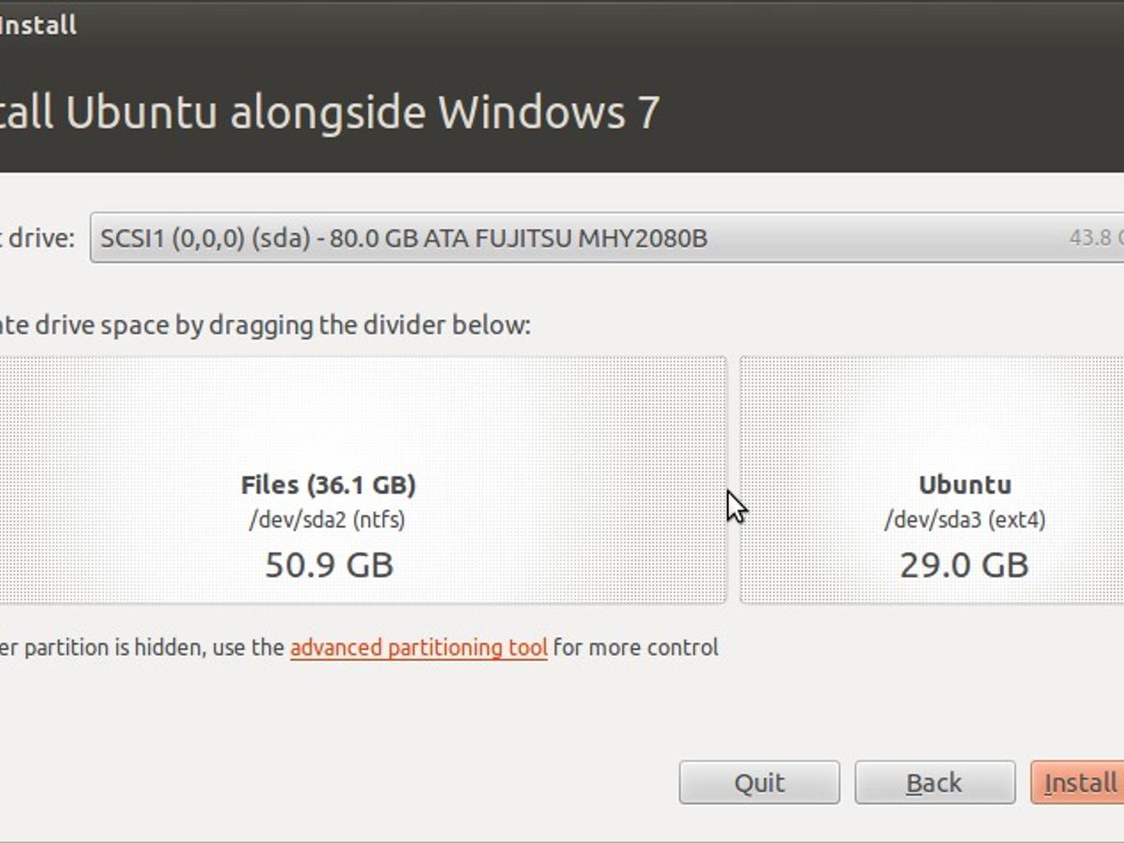Image resolution: width=1124 pixels, height=843 pixels.
Task: Click the Back button
Action: coord(934,782)
